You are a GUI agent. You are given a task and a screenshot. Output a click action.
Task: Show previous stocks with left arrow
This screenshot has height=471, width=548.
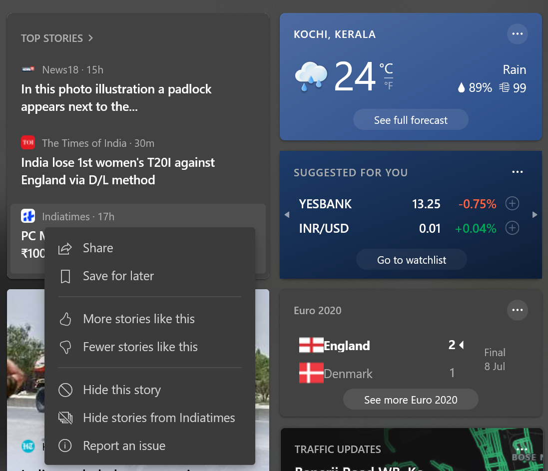pos(287,215)
